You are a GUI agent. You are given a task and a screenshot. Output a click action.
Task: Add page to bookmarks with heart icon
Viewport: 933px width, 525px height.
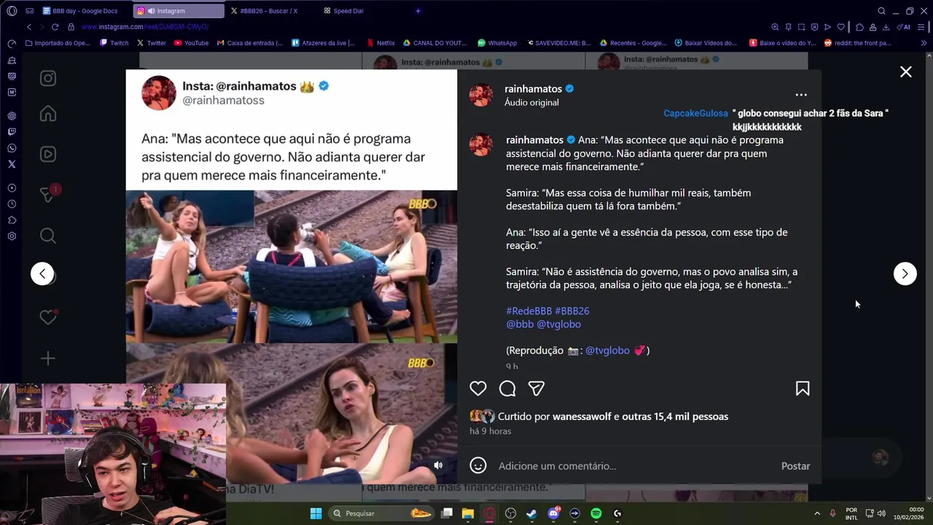[x=840, y=27]
